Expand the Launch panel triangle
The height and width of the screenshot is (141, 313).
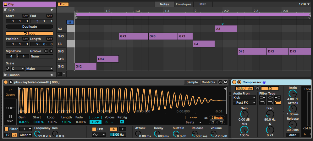[x=52, y=75]
